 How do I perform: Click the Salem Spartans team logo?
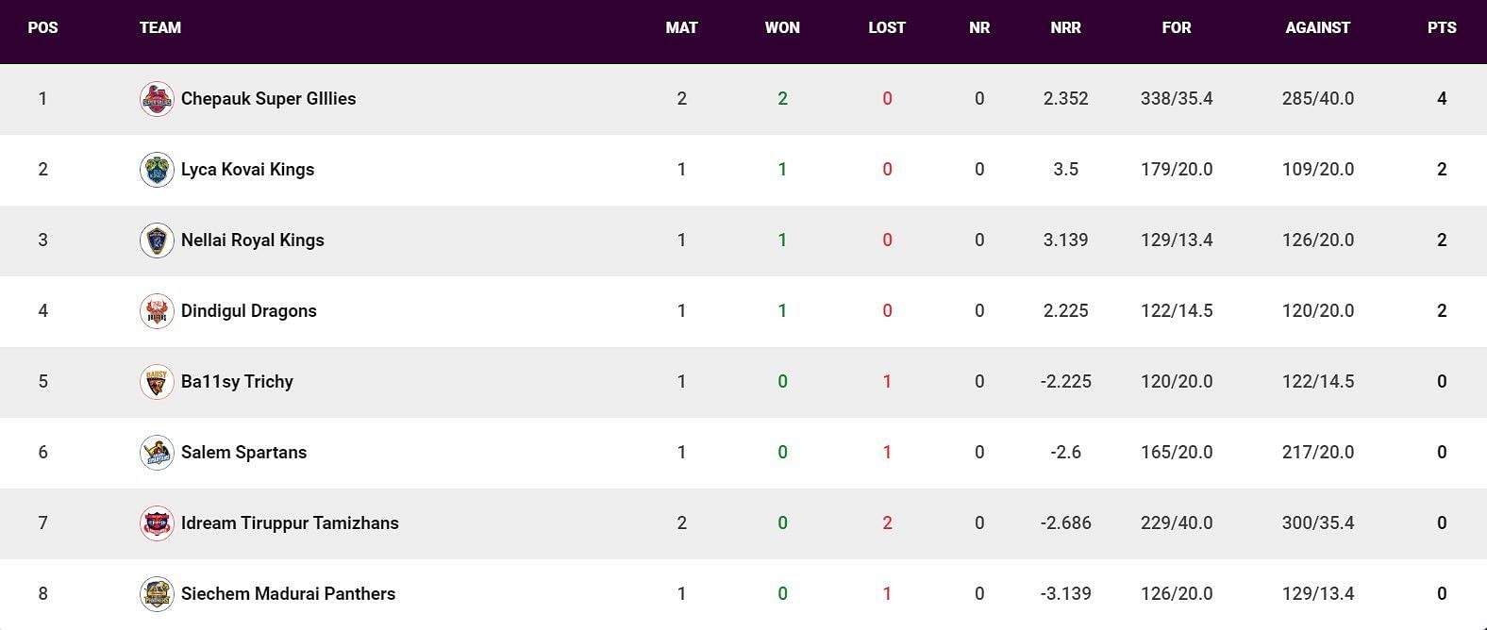point(157,452)
